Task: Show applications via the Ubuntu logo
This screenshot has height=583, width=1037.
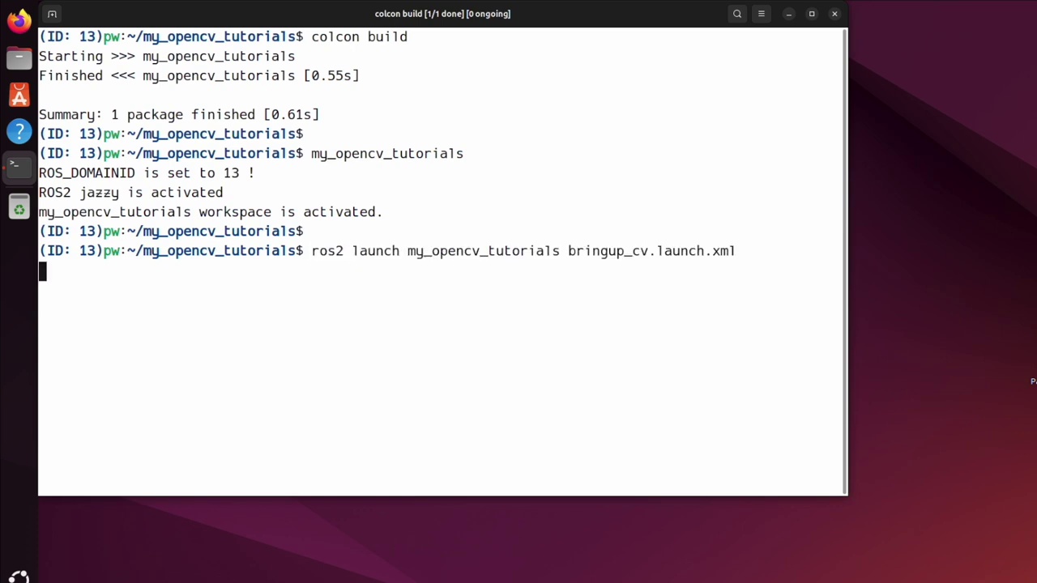Action: 19,577
